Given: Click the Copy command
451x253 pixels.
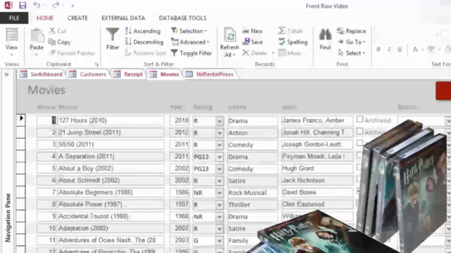Looking at the screenshot, I should pyautogui.click(x=59, y=42).
